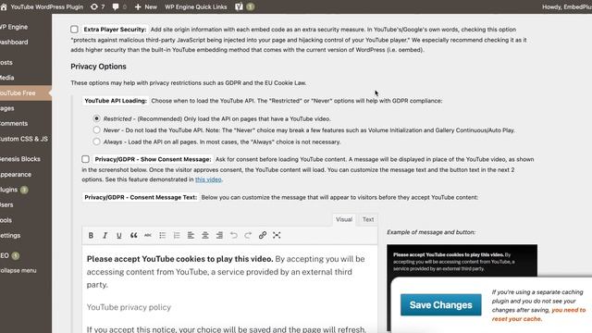Click the YouTube WordPress Plugin site title
The height and width of the screenshot is (333, 592).
tap(47, 6)
